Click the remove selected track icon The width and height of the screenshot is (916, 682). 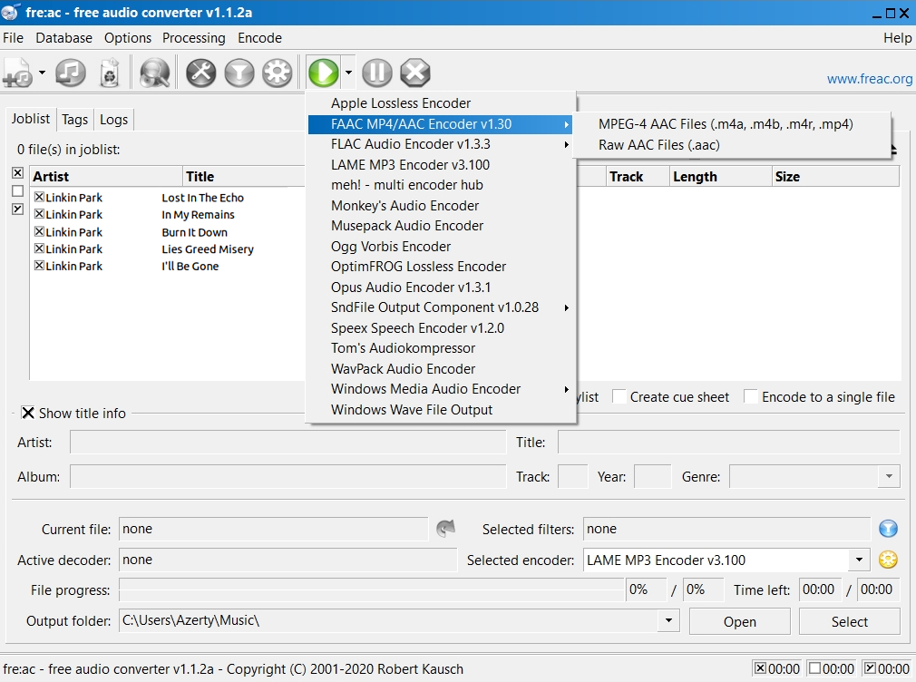pos(71,73)
